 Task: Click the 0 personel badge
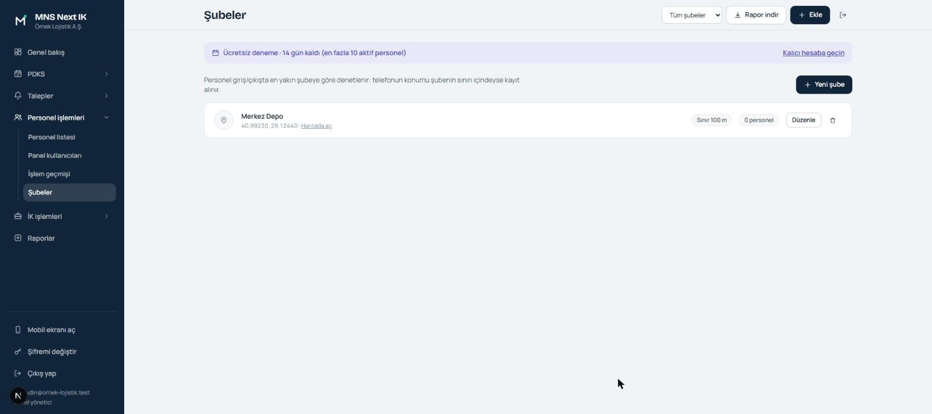point(759,120)
